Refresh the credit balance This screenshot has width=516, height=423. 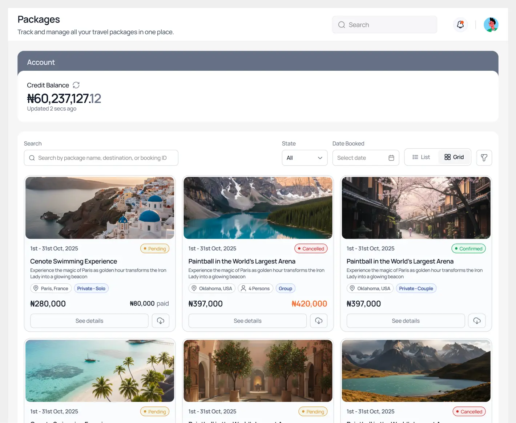click(x=76, y=85)
